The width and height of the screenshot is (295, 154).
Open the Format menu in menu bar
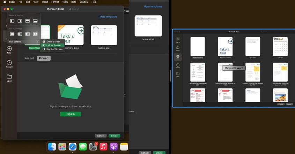point(55,2)
